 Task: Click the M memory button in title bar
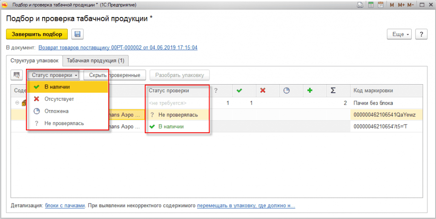[x=390, y=5]
